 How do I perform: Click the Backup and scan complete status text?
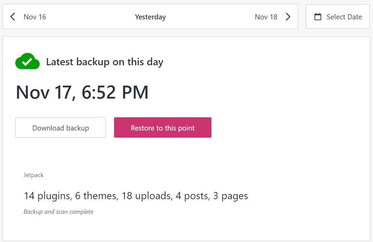click(58, 211)
